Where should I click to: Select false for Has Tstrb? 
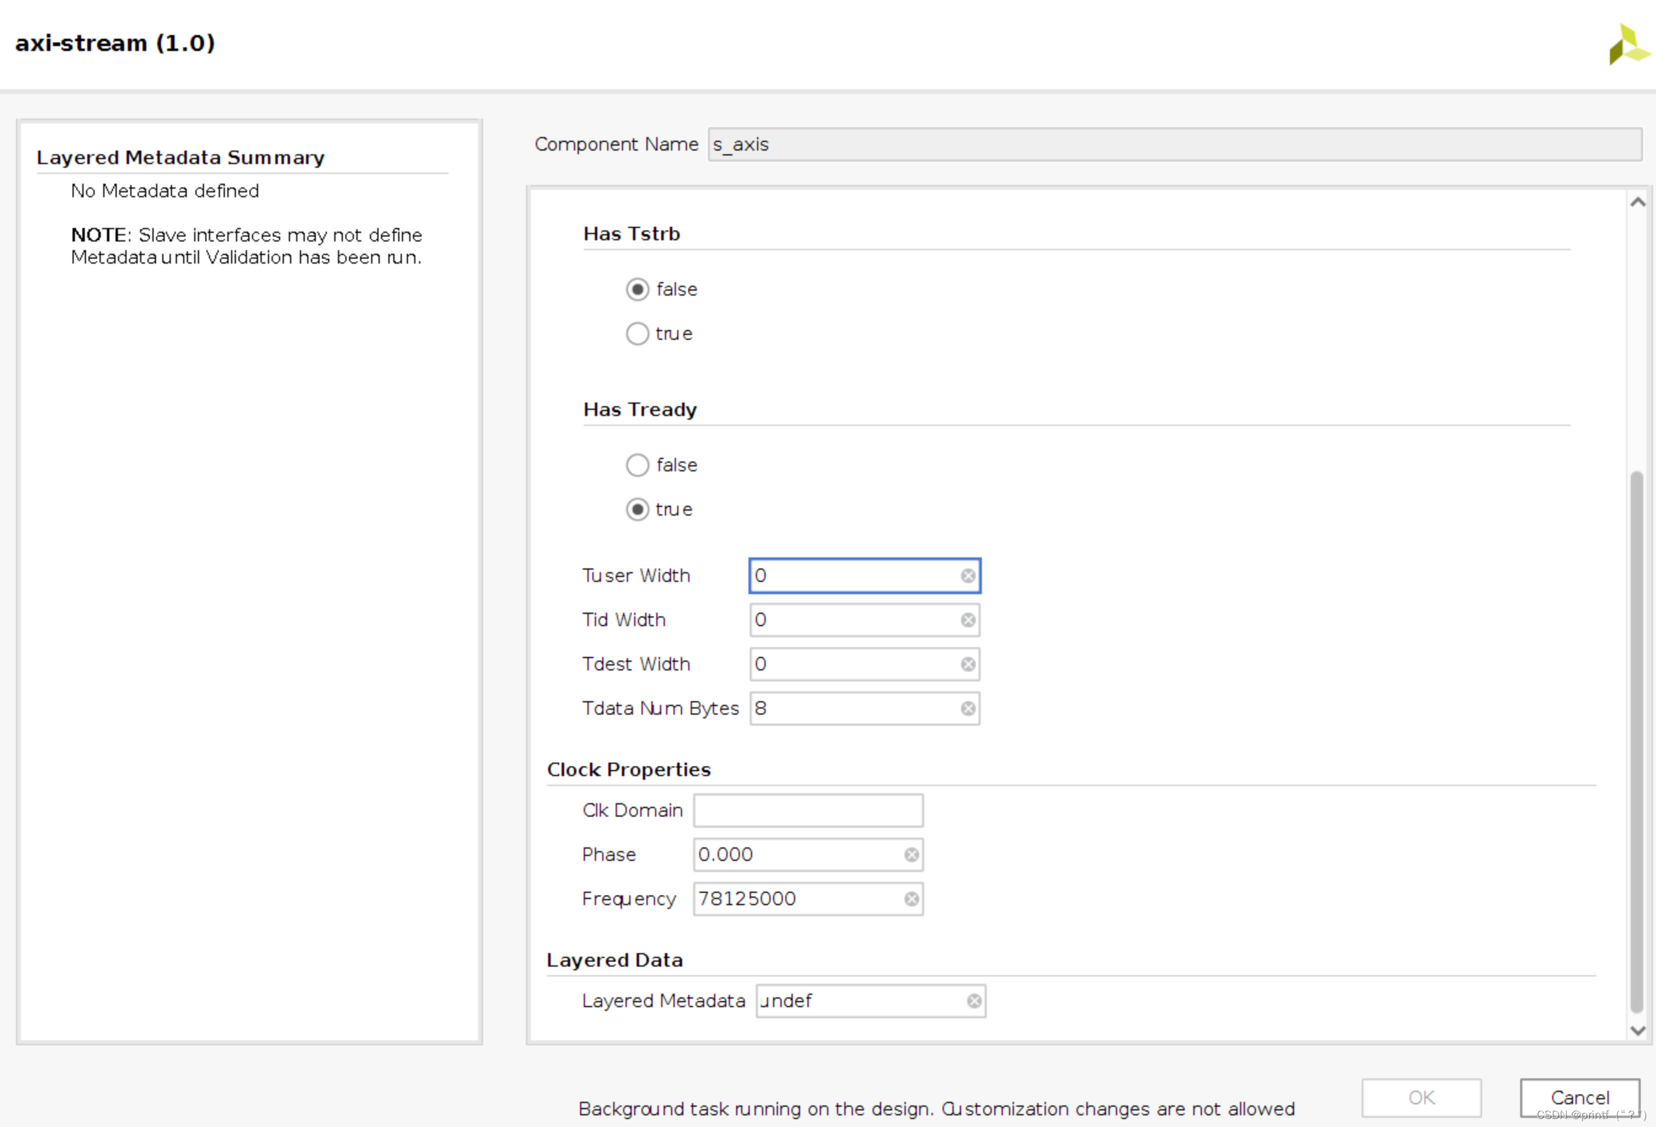pyautogui.click(x=637, y=289)
